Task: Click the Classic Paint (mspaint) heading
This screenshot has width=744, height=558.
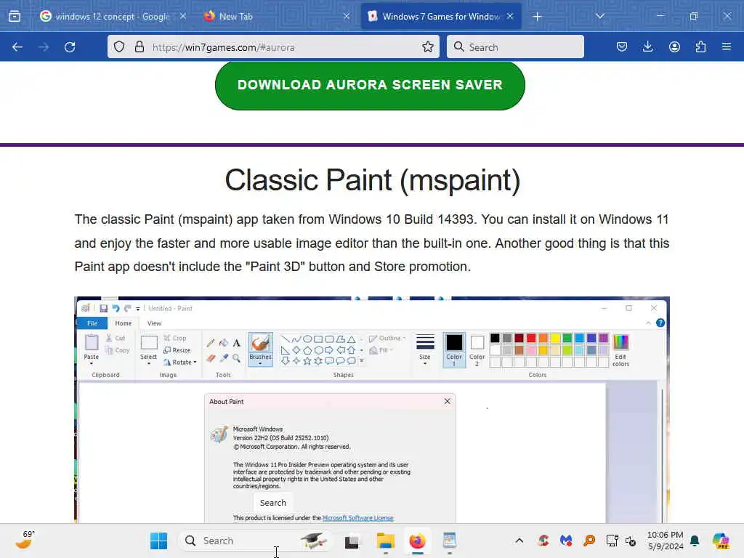Action: [373, 180]
